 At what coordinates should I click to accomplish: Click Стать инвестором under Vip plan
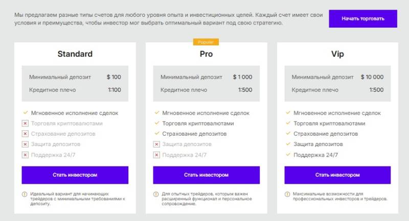pyautogui.click(x=337, y=175)
